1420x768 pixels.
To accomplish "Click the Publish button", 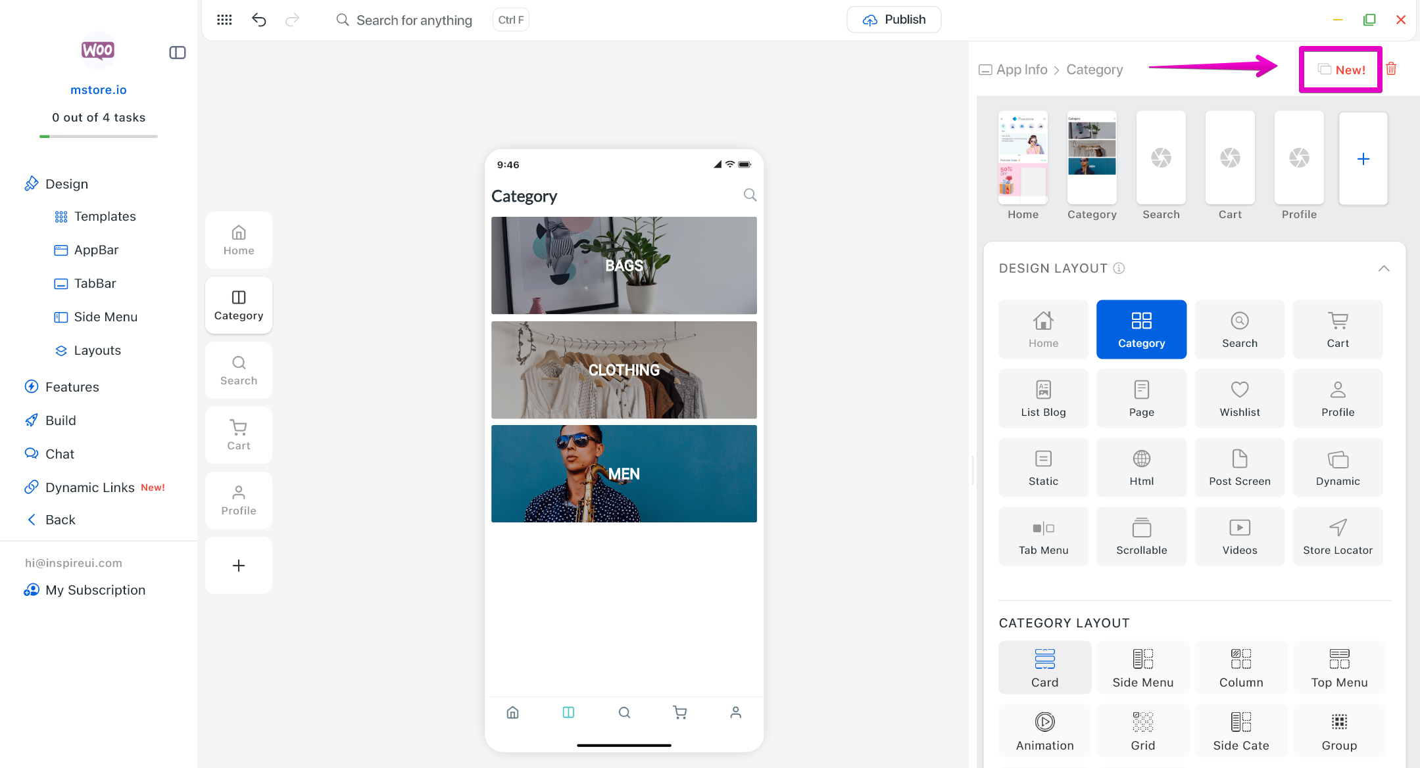I will 893,20.
